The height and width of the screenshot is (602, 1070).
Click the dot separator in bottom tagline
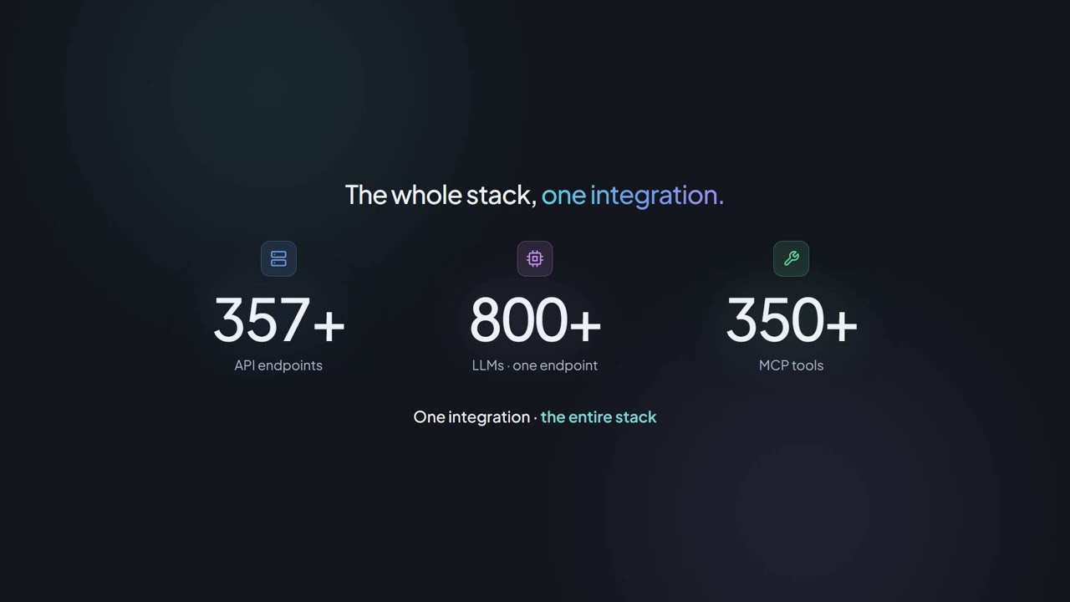535,417
